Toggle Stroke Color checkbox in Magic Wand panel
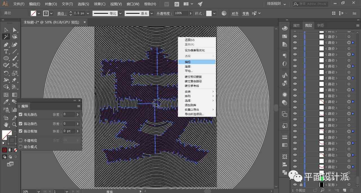The height and width of the screenshot is (193, 361). tap(20, 124)
